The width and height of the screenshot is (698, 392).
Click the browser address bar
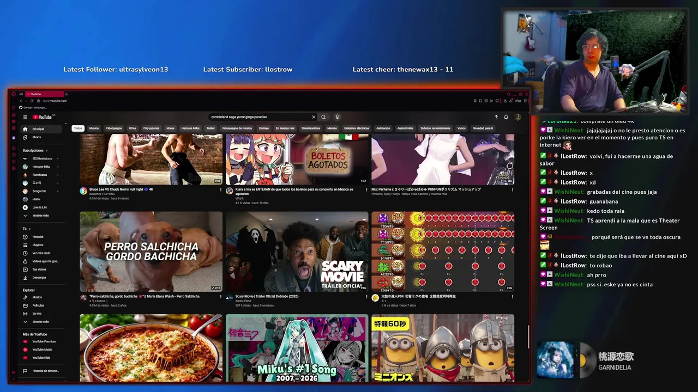click(55, 101)
